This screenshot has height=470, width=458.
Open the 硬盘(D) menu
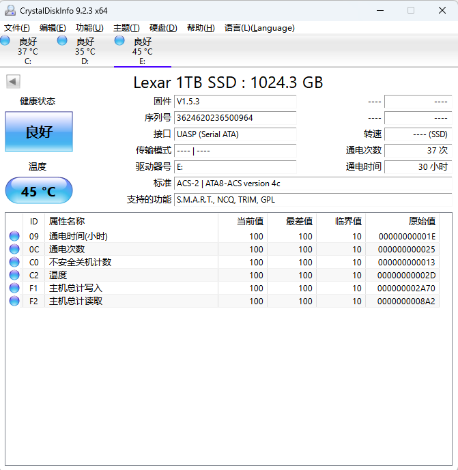tap(163, 28)
